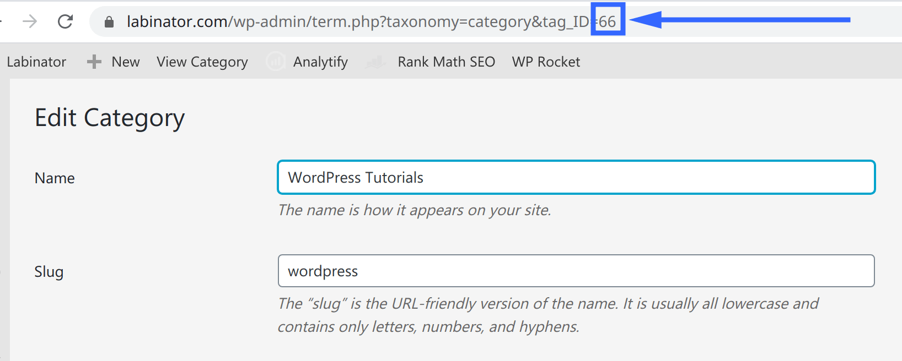
Task: Click the Rank Math SEO icon
Action: coord(375,62)
